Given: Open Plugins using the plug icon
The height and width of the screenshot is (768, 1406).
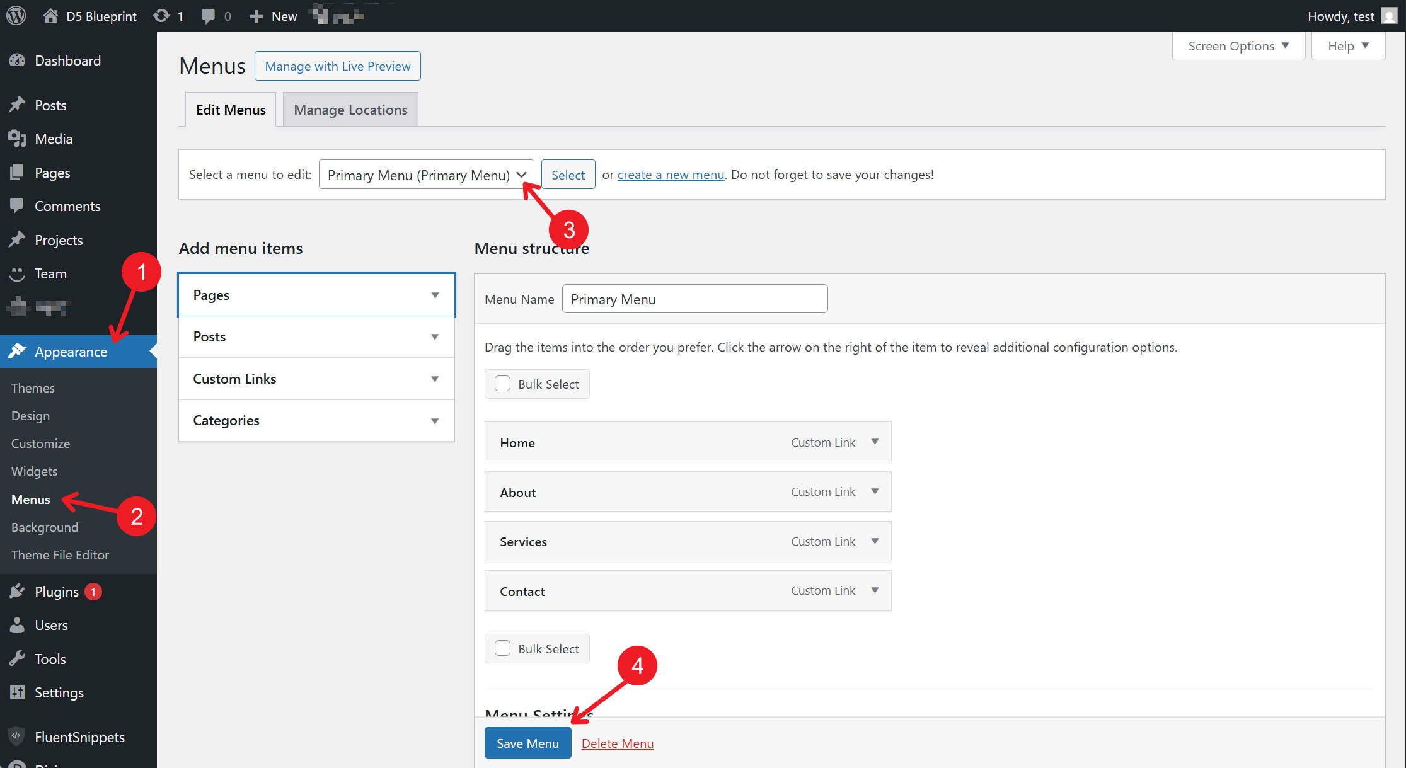Looking at the screenshot, I should coord(17,591).
